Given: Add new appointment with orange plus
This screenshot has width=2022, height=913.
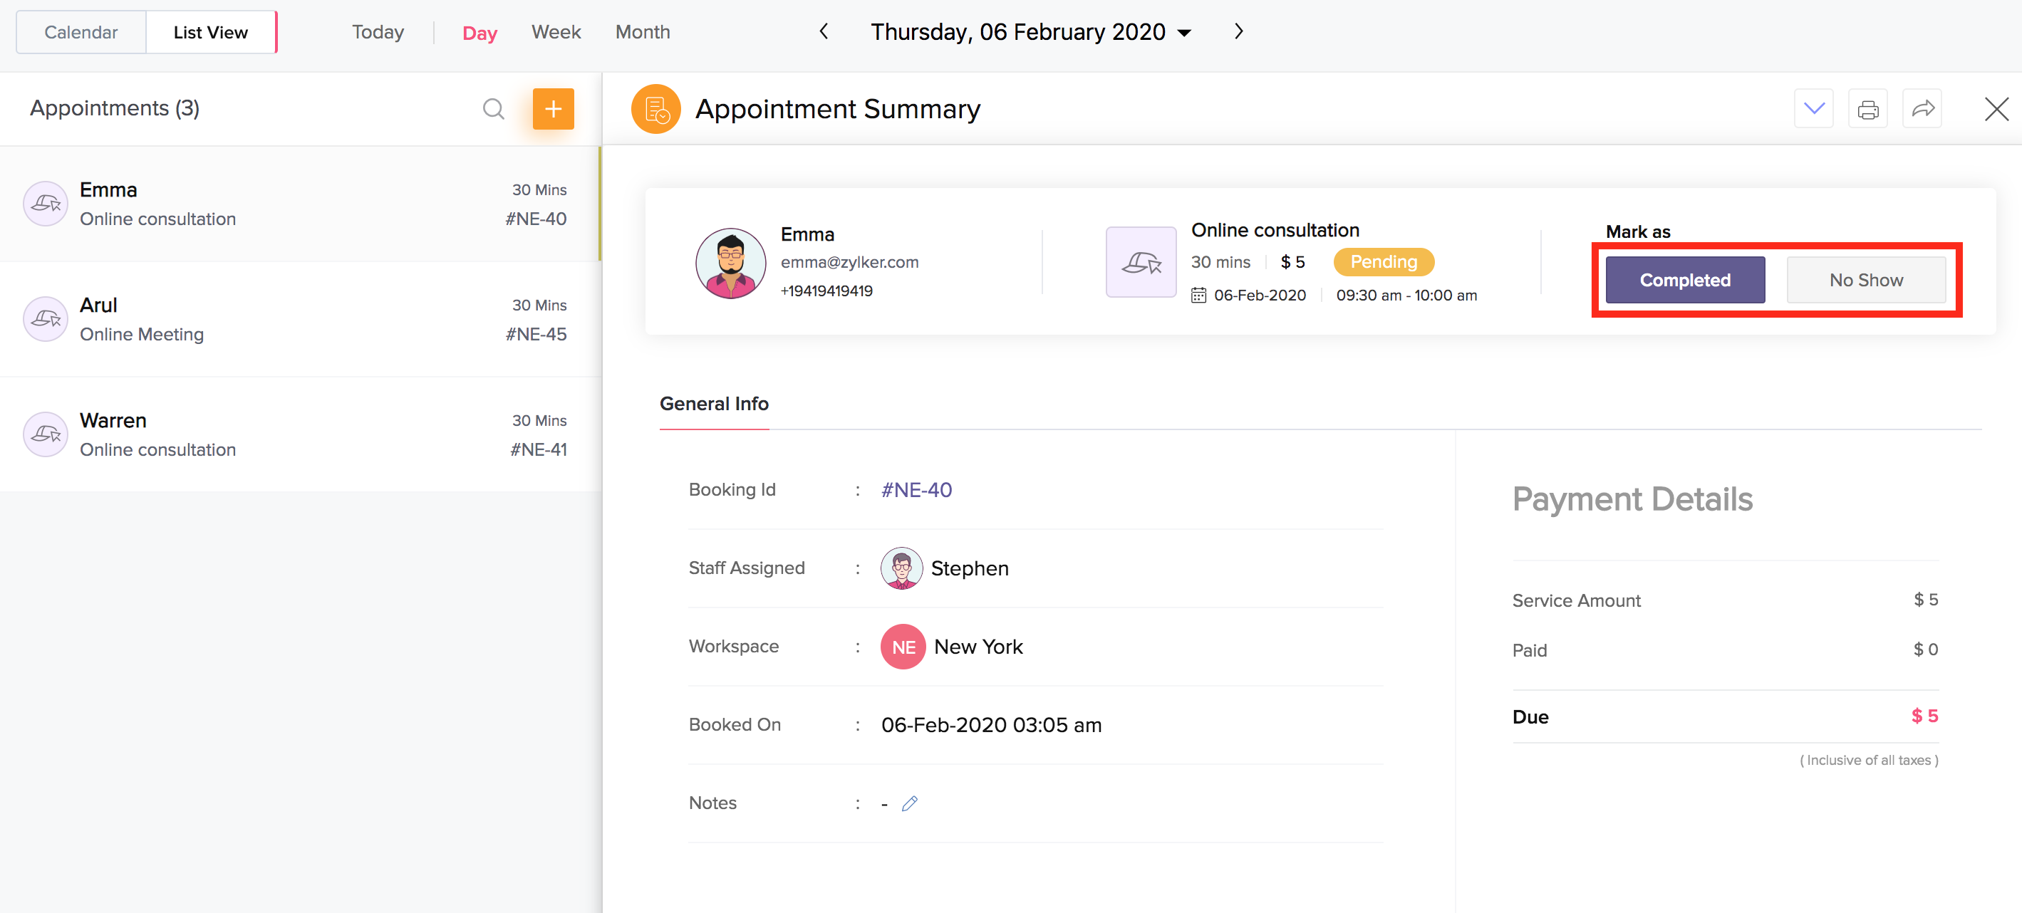Looking at the screenshot, I should pyautogui.click(x=553, y=109).
